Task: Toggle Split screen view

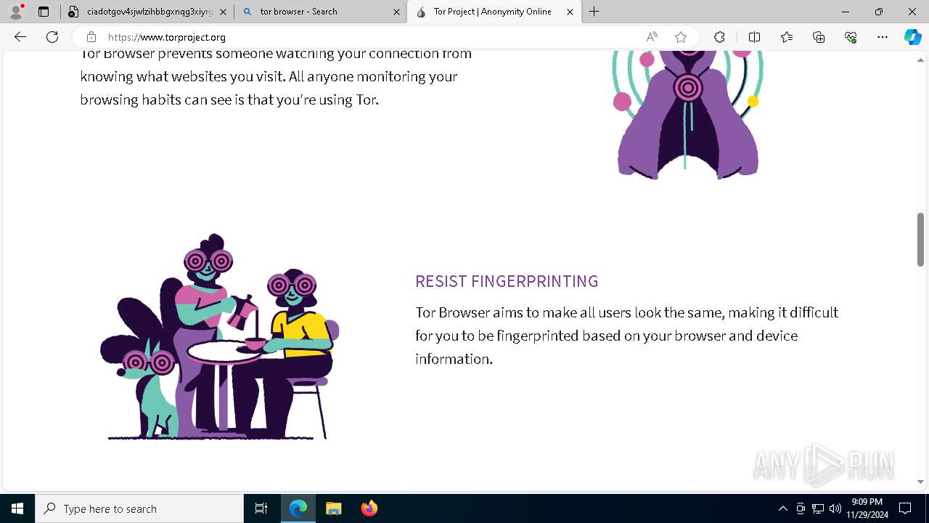Action: pyautogui.click(x=754, y=37)
